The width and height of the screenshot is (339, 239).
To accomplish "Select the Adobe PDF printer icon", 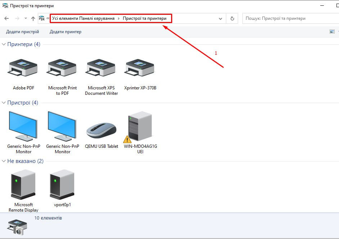I will click(23, 68).
